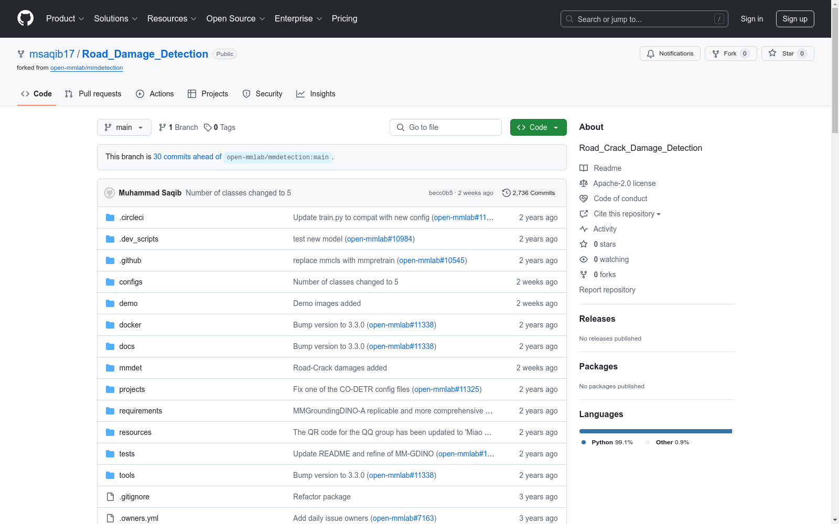
Task: Open the open-mmlab#10984 link
Action: 380,239
